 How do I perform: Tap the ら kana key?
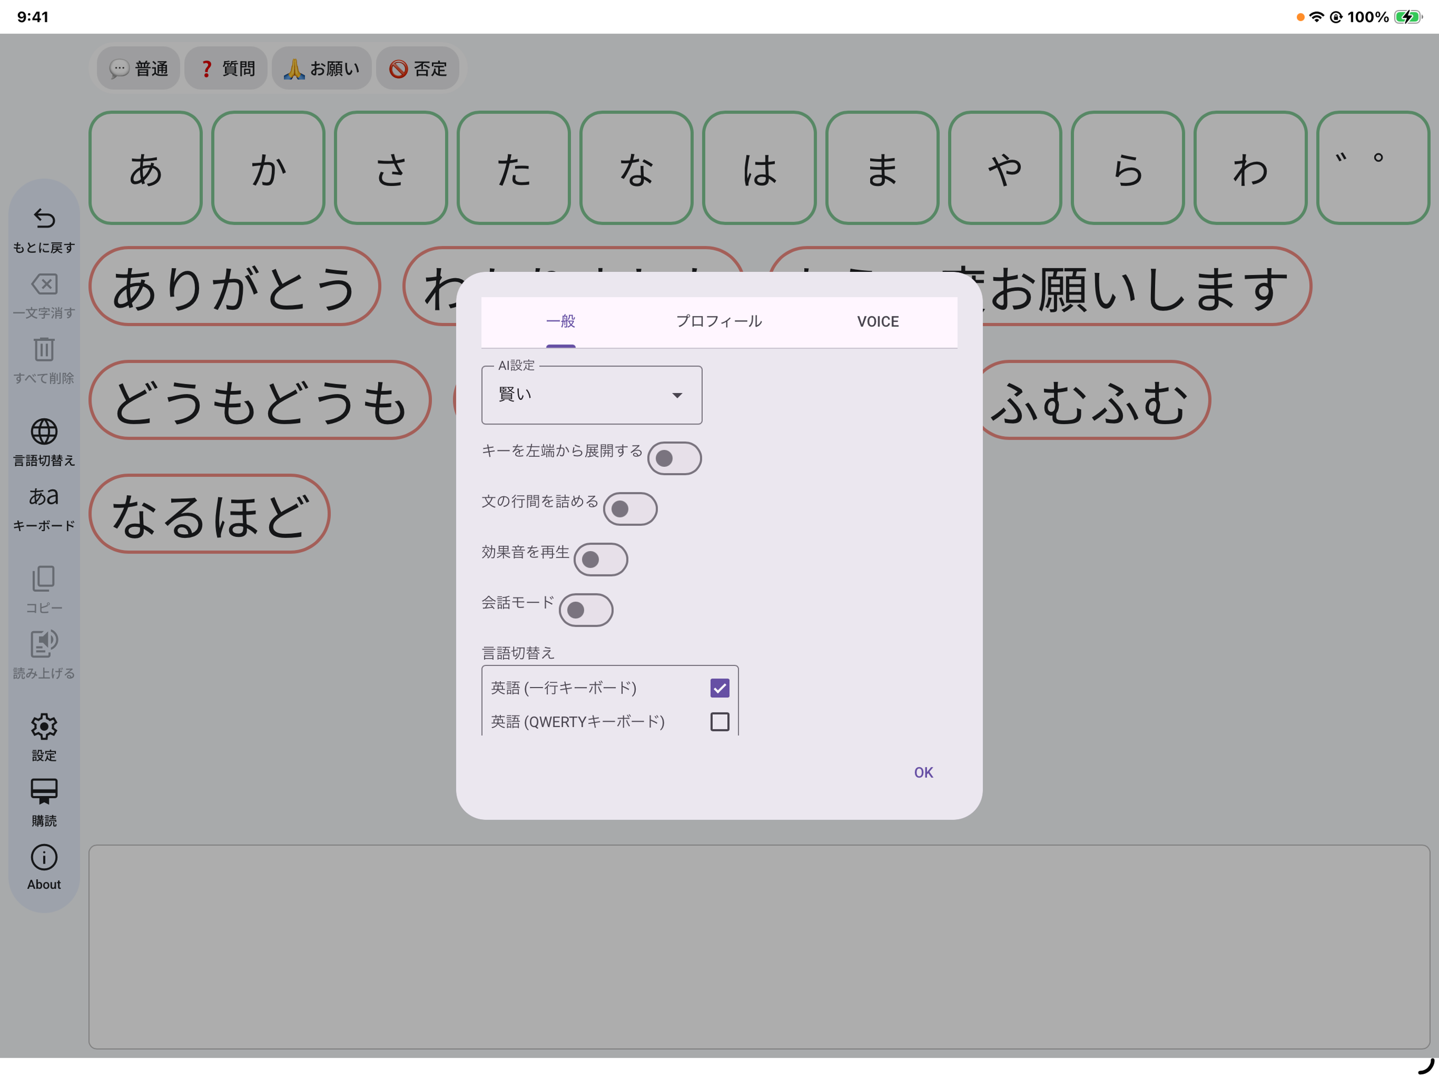tap(1128, 168)
